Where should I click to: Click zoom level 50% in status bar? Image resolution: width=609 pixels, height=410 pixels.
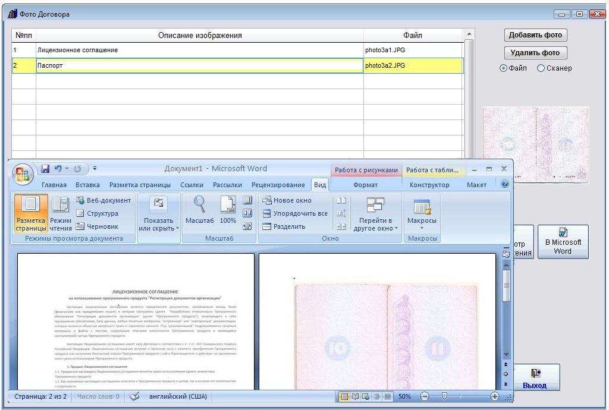[404, 396]
